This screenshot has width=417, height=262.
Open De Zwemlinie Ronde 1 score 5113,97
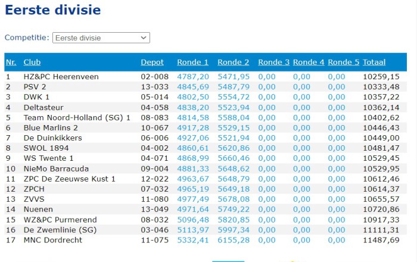pos(193,230)
